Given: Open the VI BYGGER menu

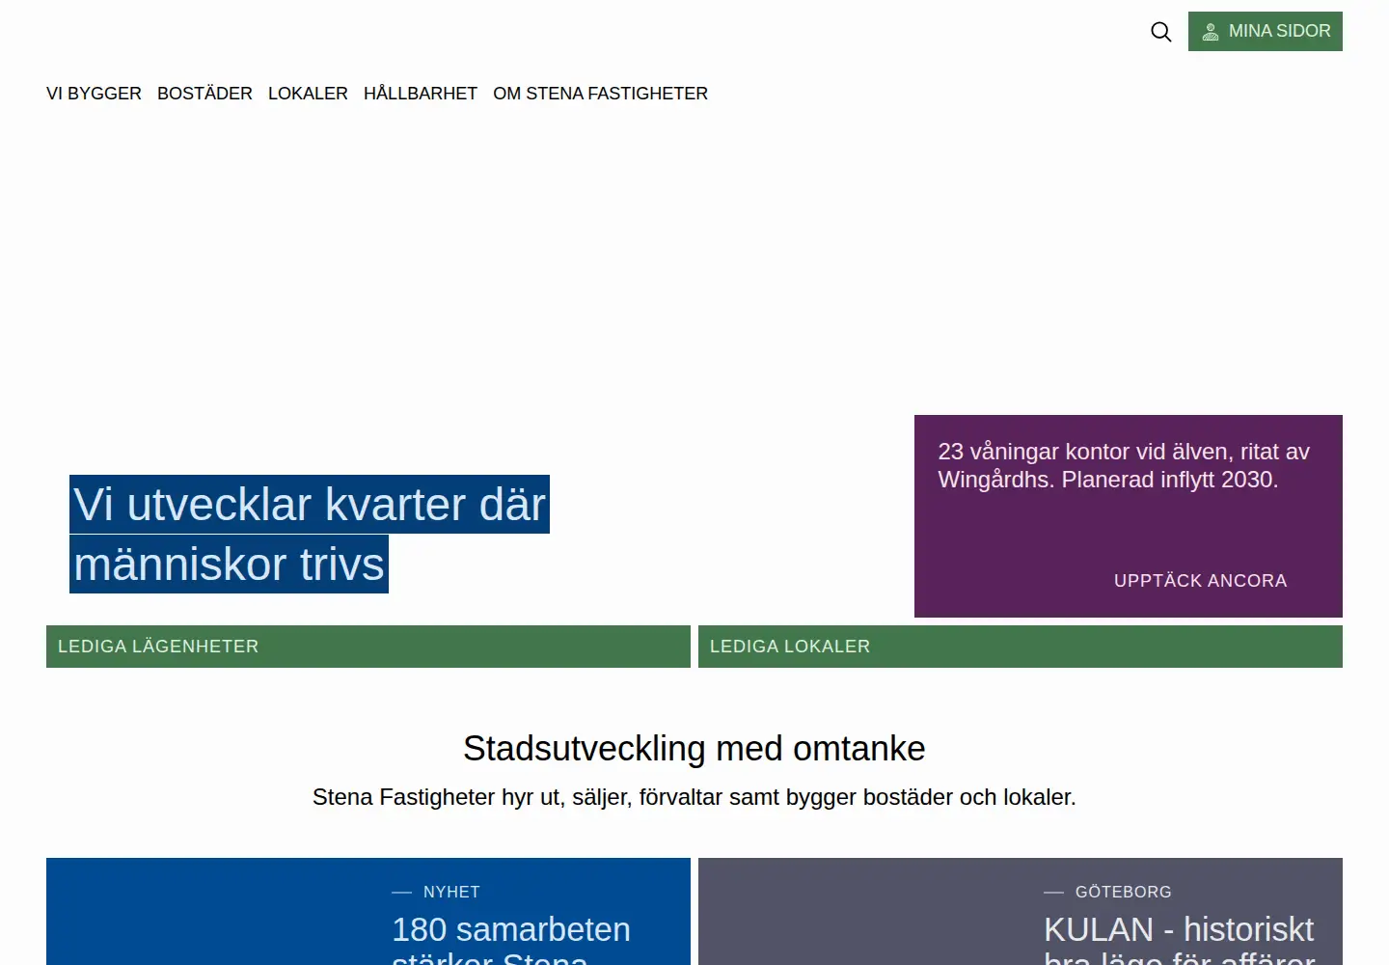Looking at the screenshot, I should (x=94, y=94).
